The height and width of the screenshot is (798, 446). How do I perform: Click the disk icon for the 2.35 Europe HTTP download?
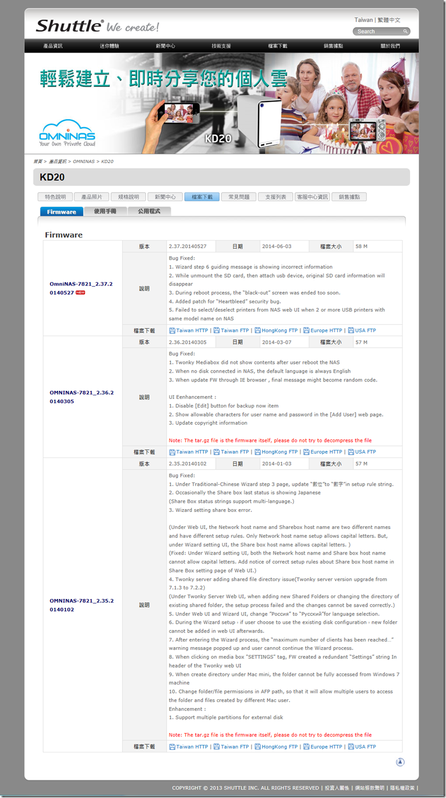(306, 747)
